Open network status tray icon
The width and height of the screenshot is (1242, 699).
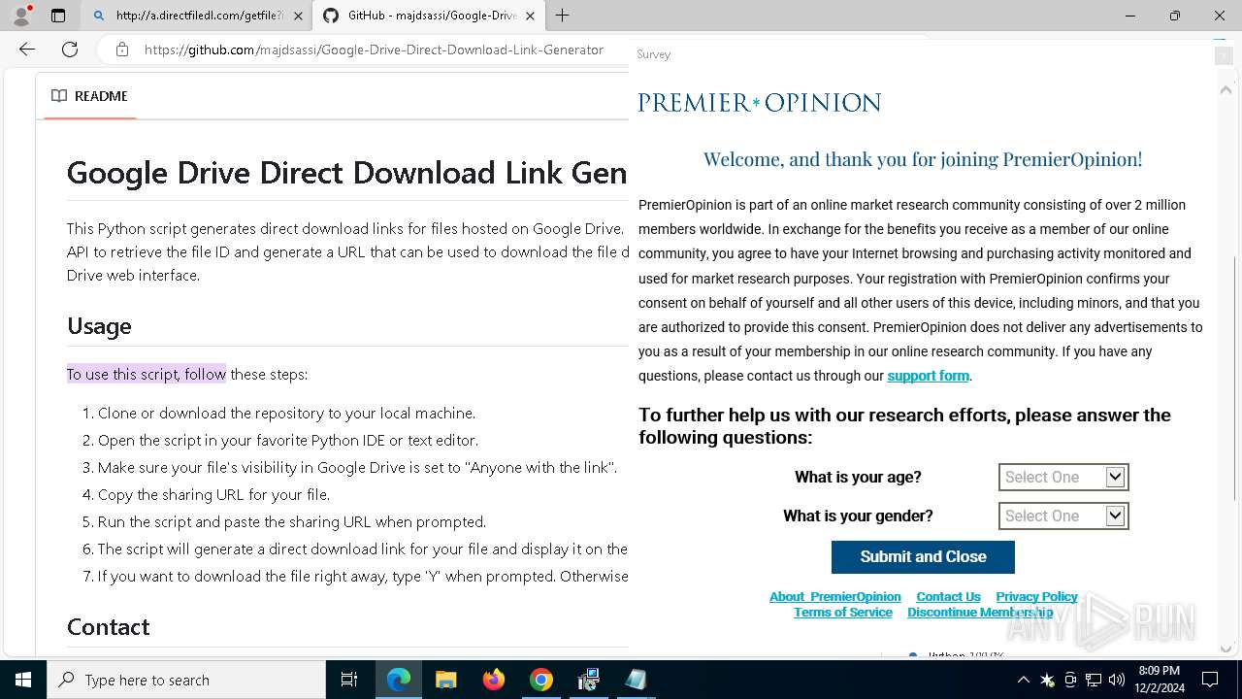1094,680
